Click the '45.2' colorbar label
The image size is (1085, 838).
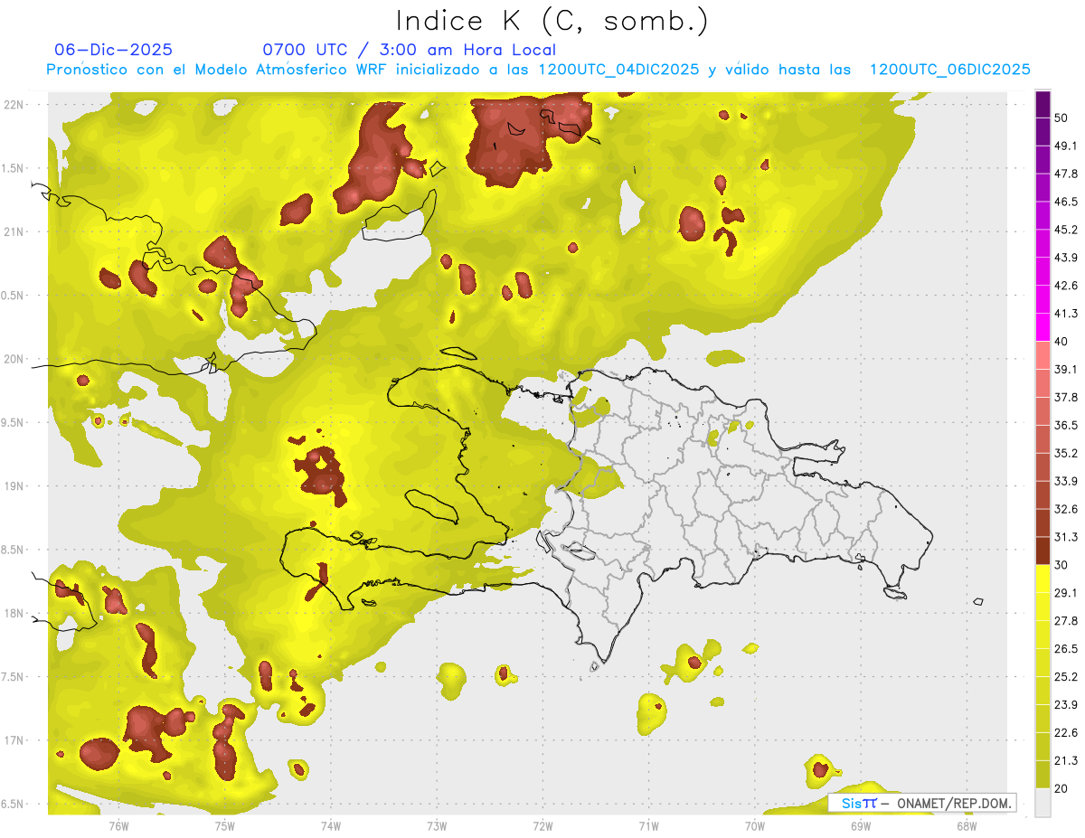(1066, 230)
